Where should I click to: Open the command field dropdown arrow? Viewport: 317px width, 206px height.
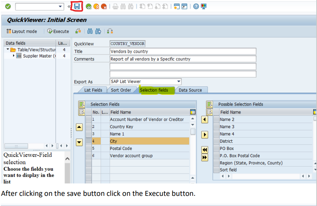(60, 6)
